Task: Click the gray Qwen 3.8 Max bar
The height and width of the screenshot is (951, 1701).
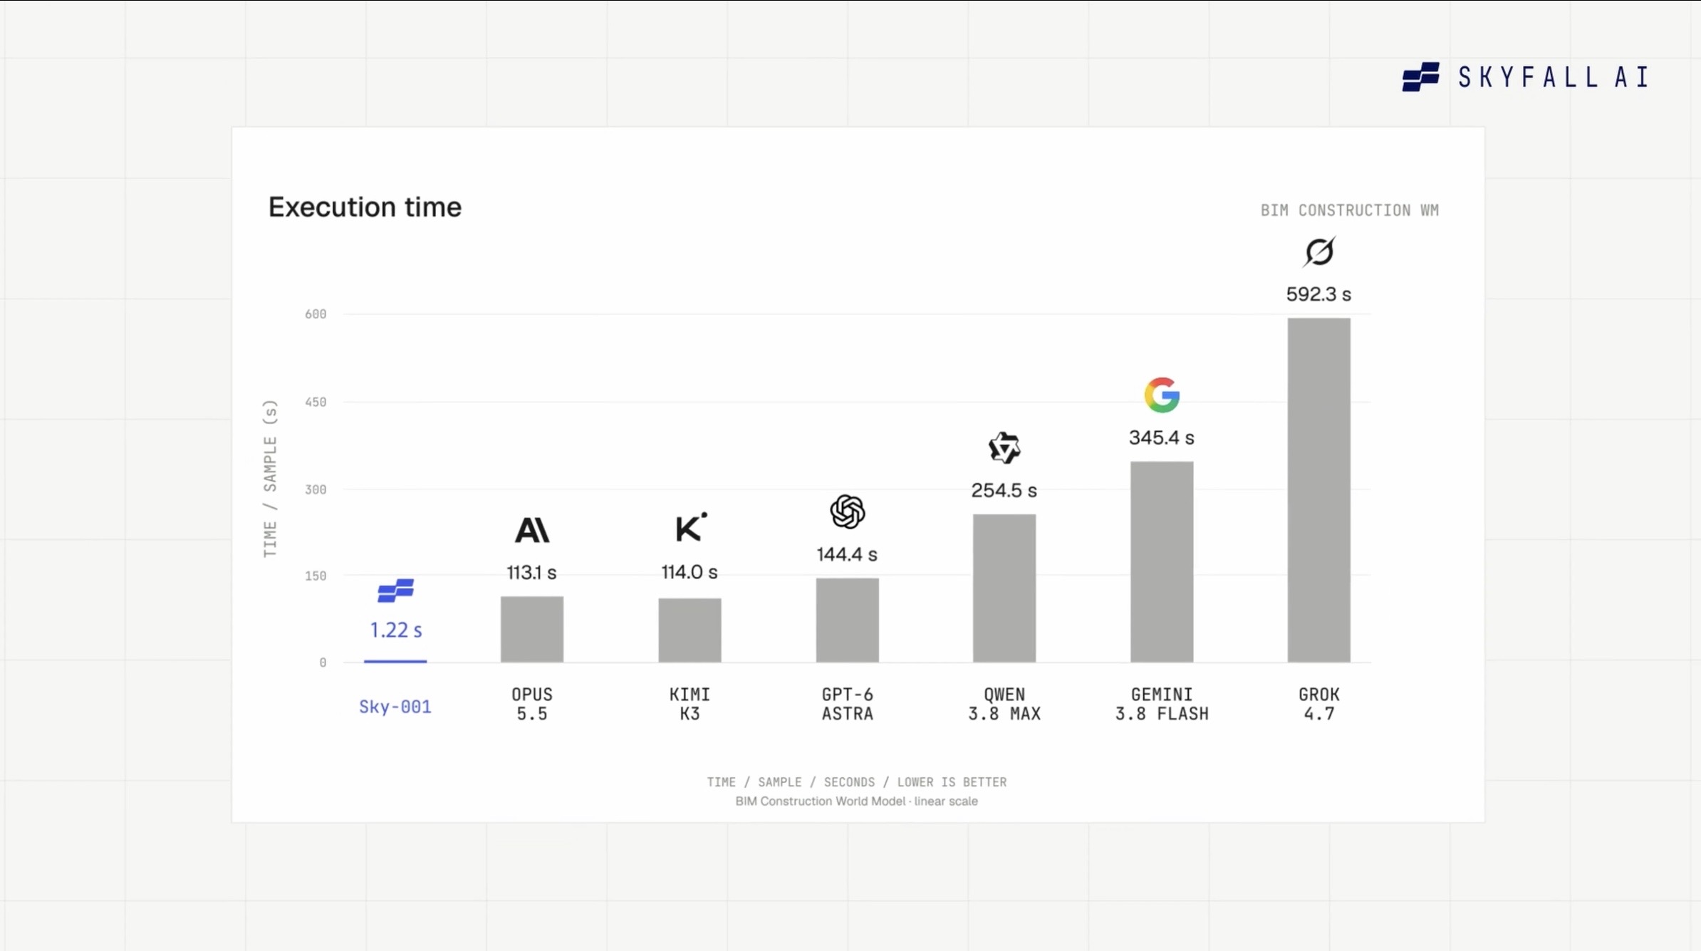Action: pyautogui.click(x=1004, y=588)
